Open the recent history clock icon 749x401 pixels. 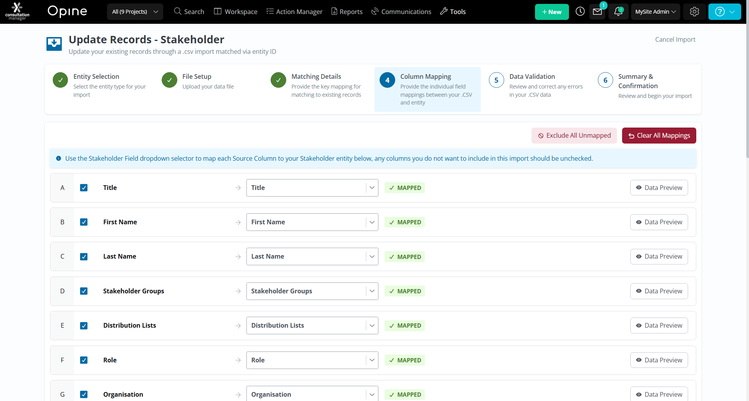click(580, 12)
